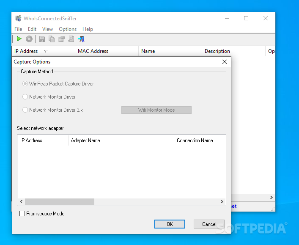Open the Help menu

tap(88, 29)
